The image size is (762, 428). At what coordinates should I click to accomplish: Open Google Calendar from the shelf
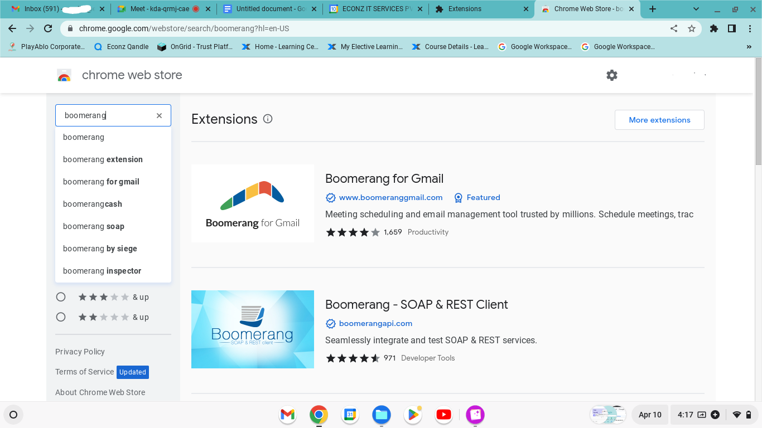point(350,415)
